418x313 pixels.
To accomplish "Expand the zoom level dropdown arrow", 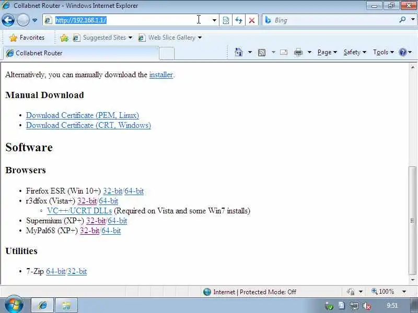I will pos(404,292).
